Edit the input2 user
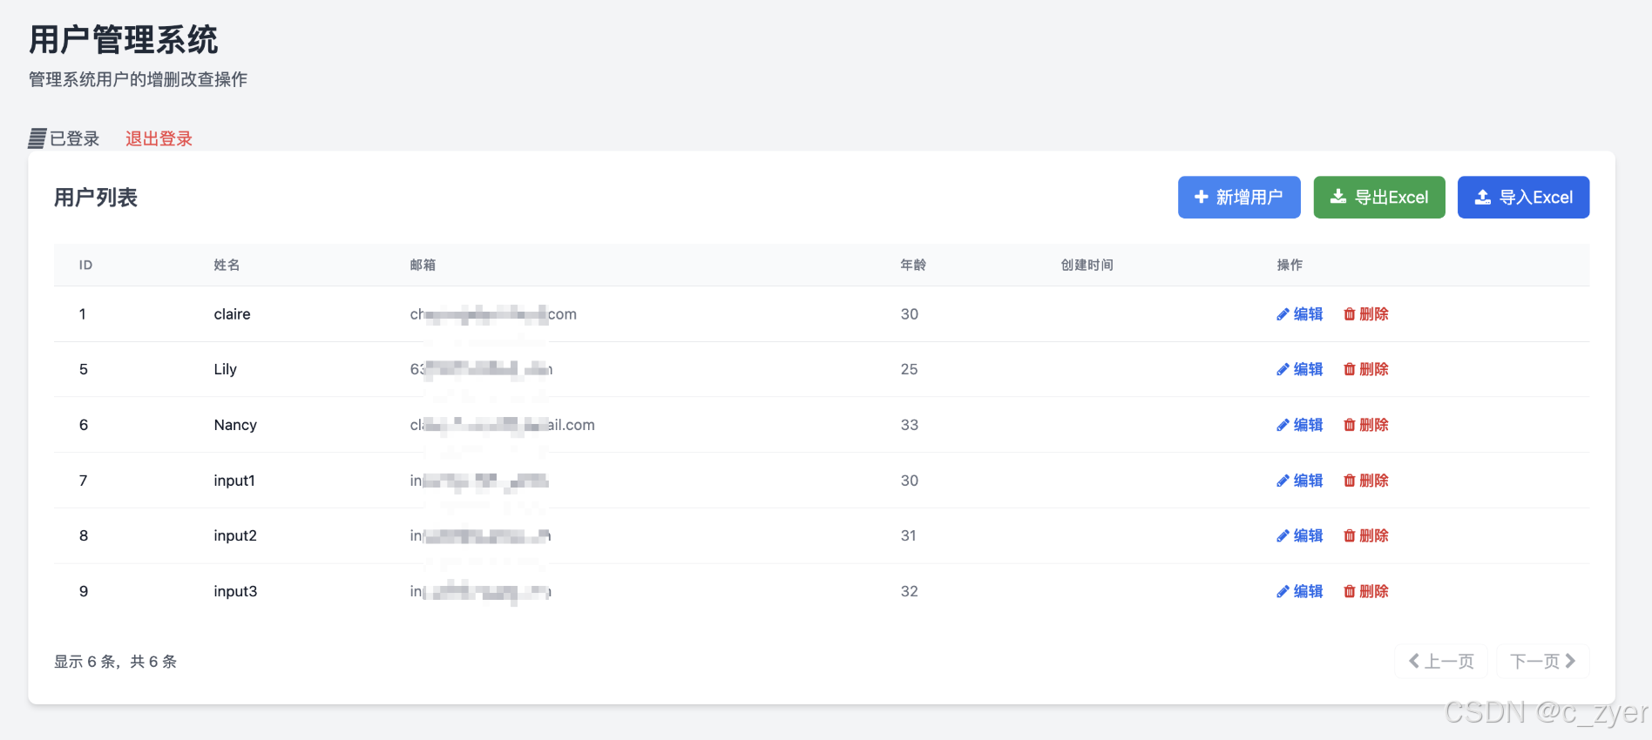Screen dimensions: 1652x740 (1300, 535)
